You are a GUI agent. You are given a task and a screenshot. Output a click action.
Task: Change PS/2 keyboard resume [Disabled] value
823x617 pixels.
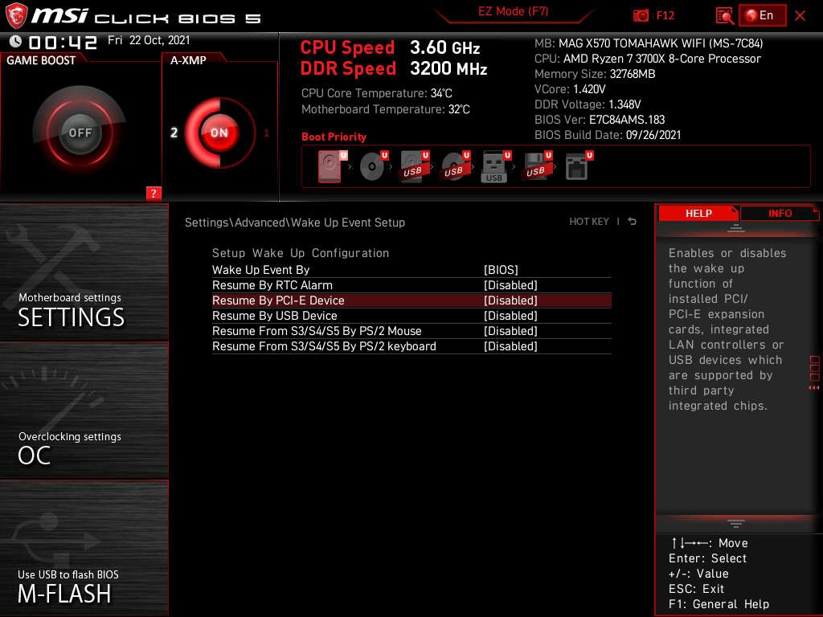pos(510,345)
